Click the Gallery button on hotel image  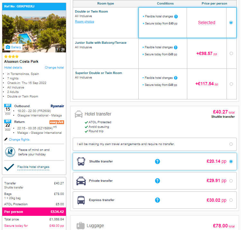point(14,47)
